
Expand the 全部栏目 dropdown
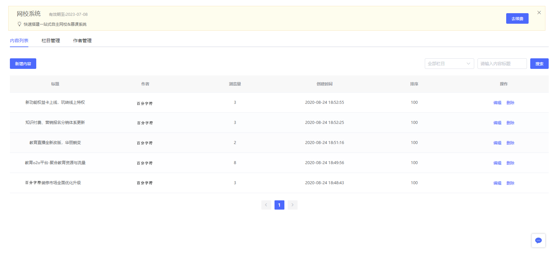(x=449, y=64)
